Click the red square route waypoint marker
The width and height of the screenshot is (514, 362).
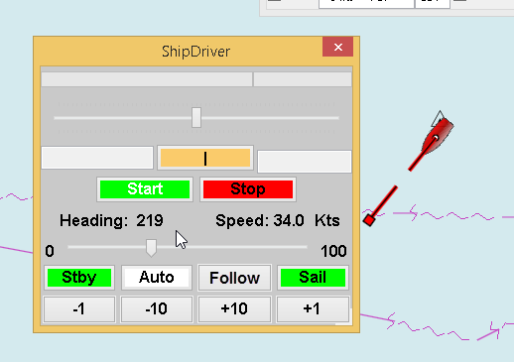369,220
